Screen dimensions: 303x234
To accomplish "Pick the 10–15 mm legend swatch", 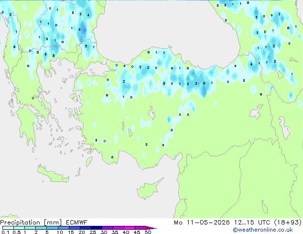I will (x=63, y=228).
